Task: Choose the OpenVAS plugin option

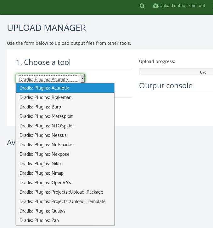Action: (65, 183)
